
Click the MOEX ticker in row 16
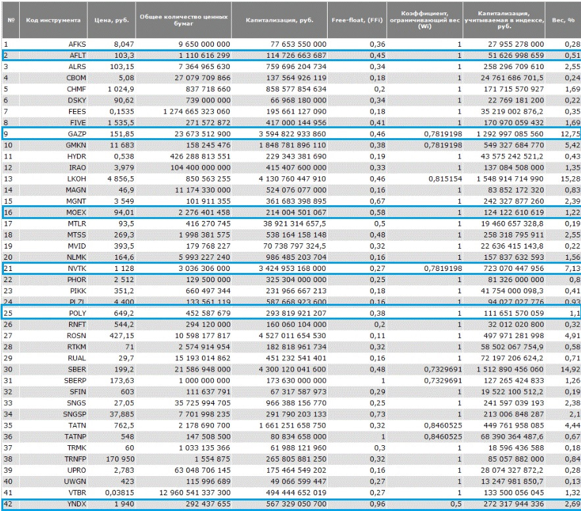pos(76,212)
